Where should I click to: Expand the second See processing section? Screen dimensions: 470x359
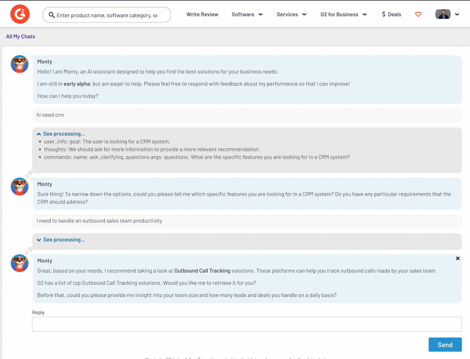point(39,240)
